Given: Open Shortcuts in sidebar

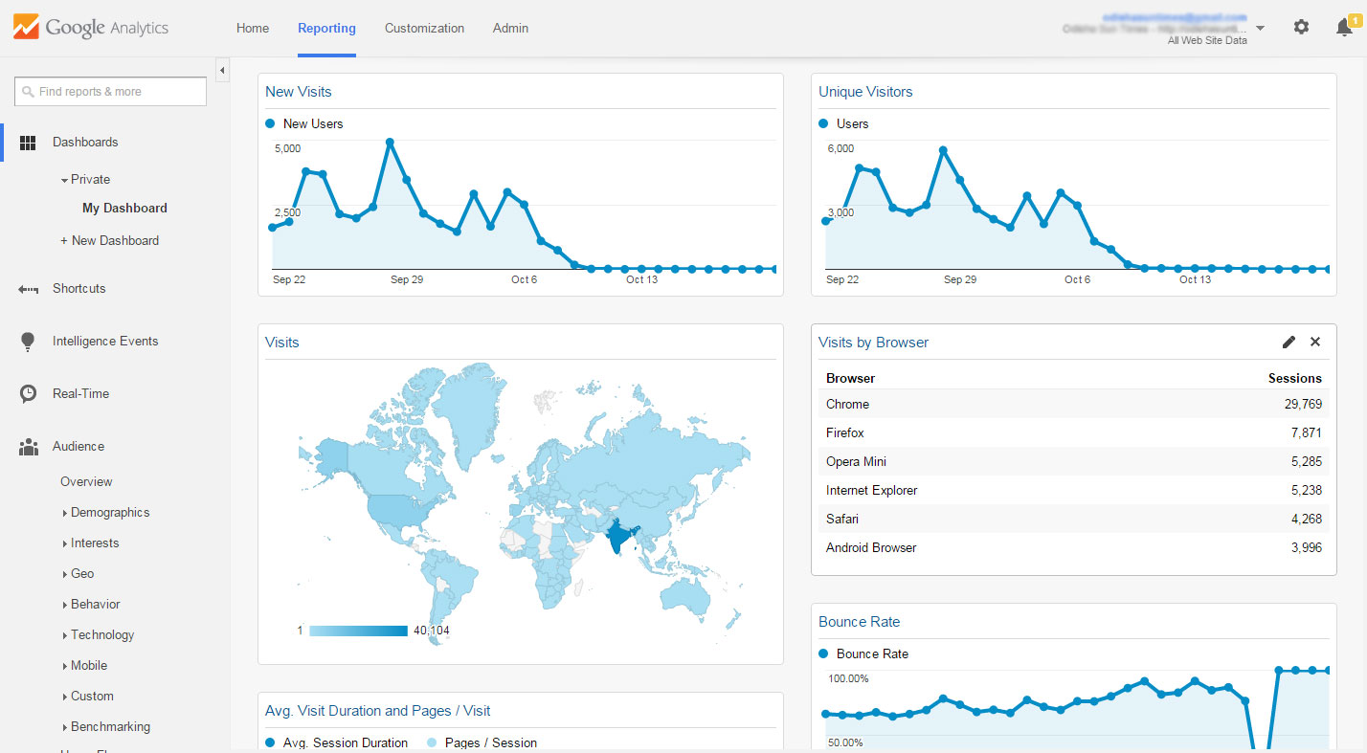Looking at the screenshot, I should 78,289.
